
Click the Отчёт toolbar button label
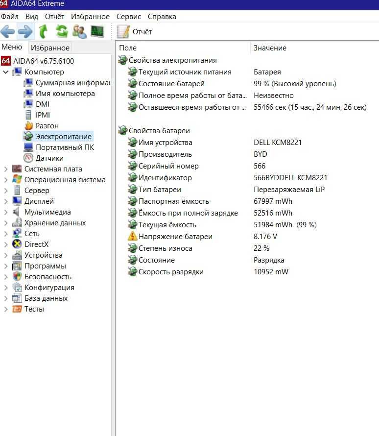(142, 32)
